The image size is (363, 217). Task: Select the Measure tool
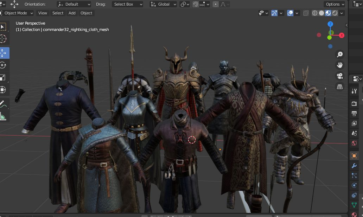point(3,116)
